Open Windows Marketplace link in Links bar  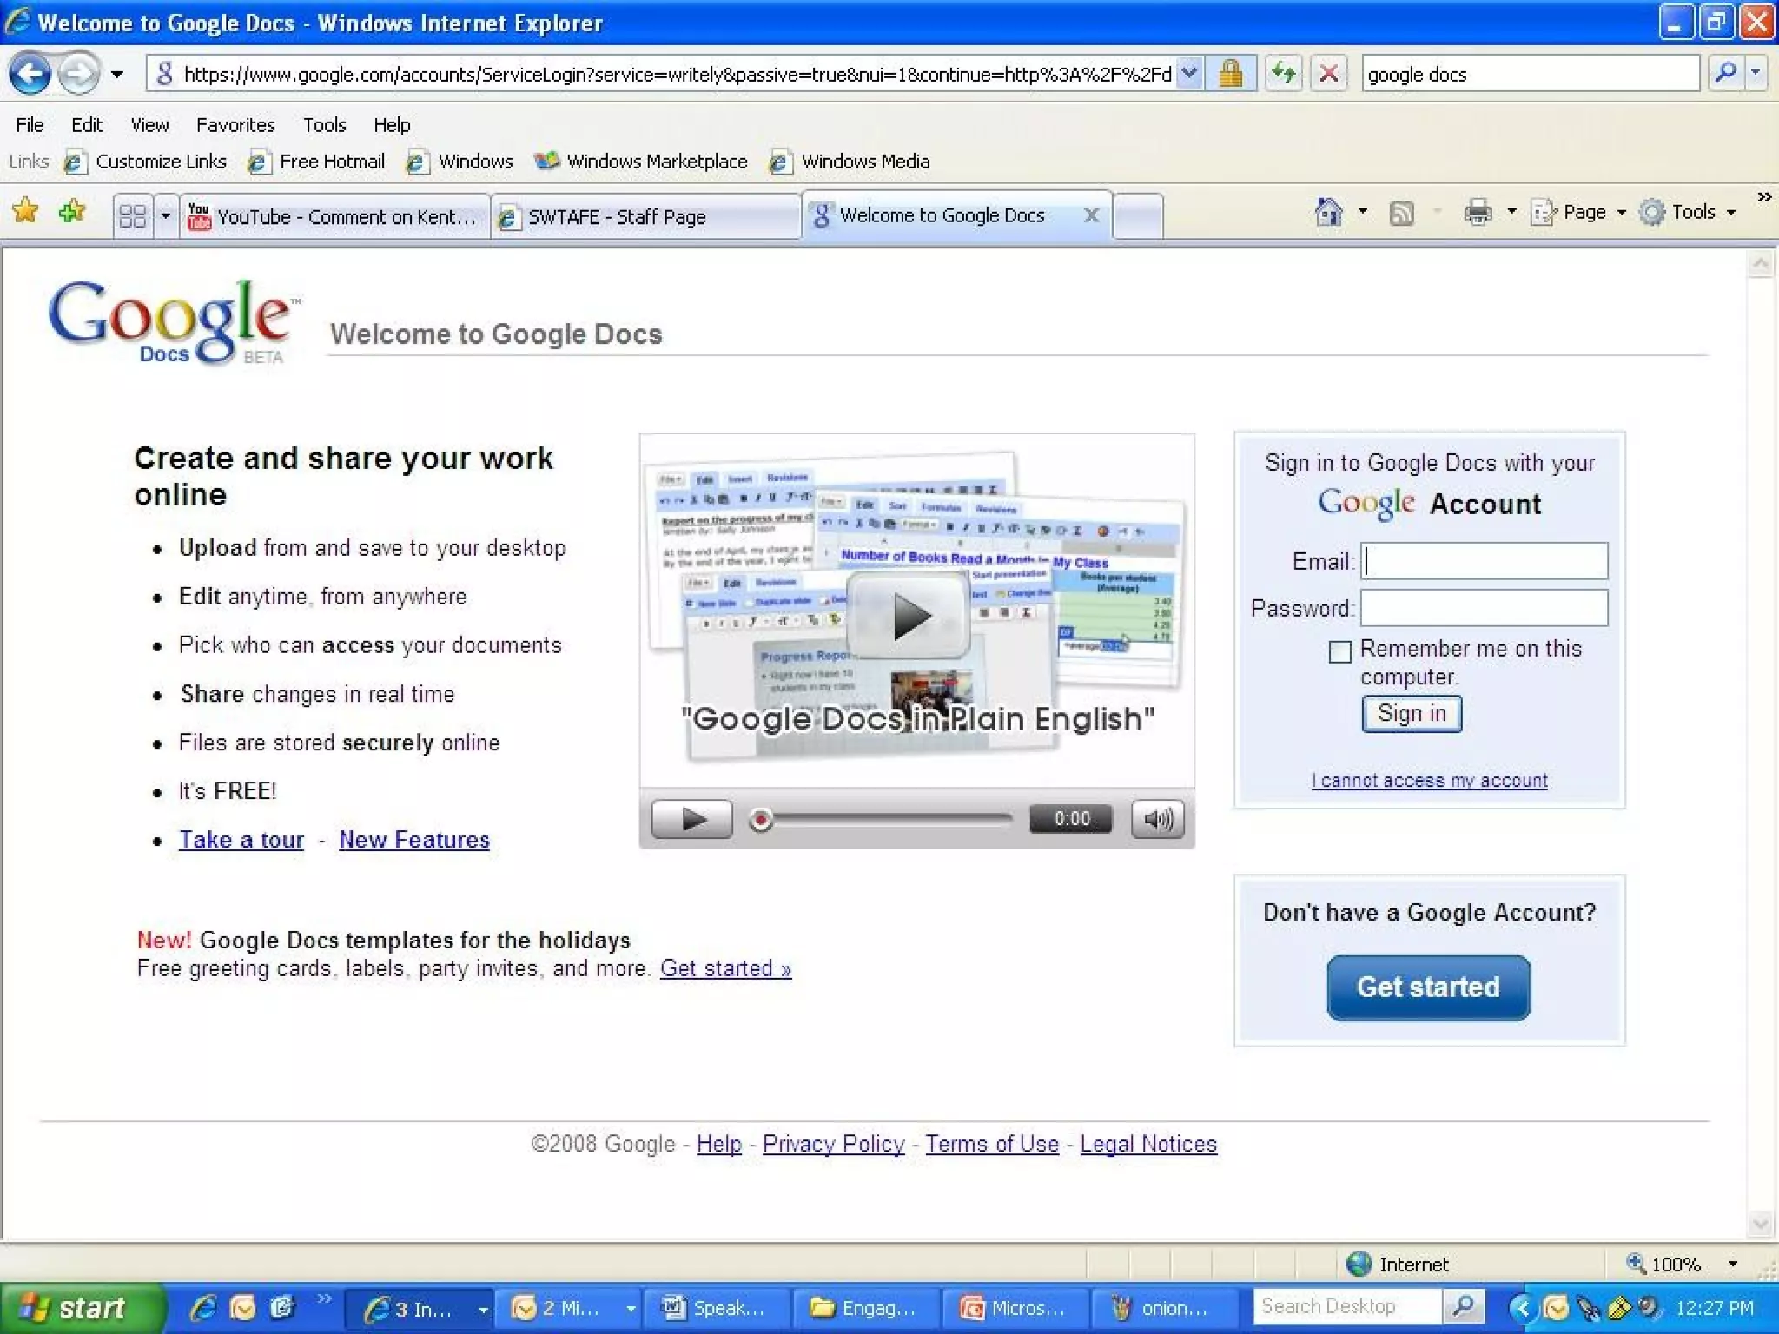click(641, 162)
